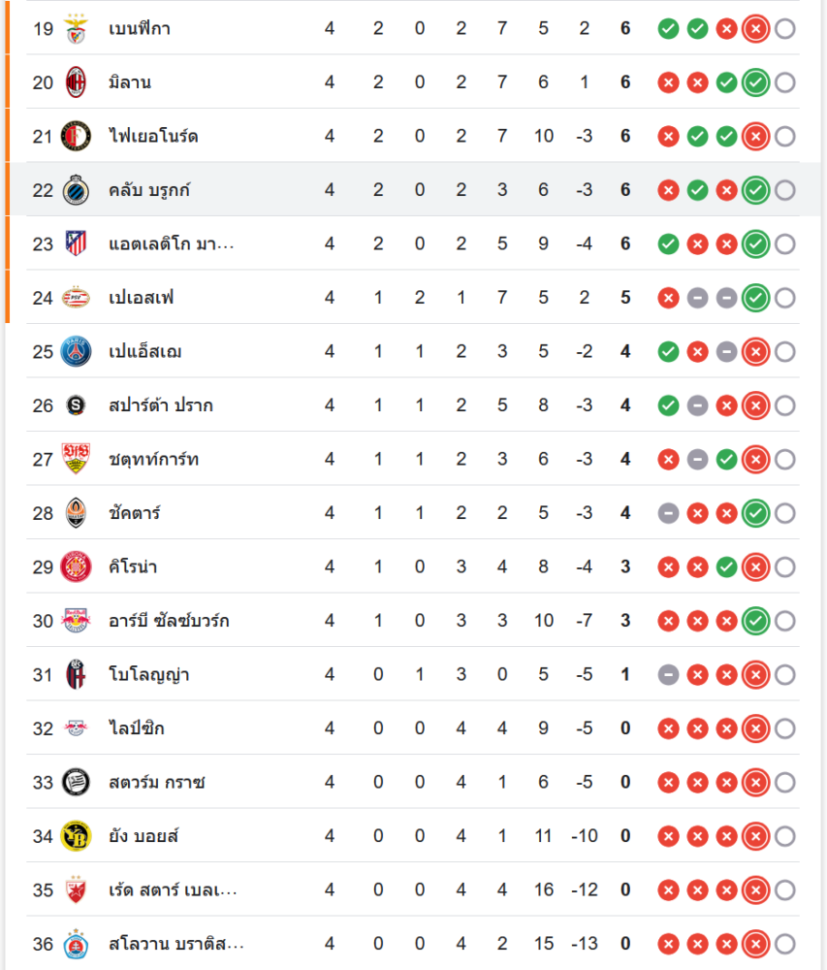
Task: Click the Club Brugge crest icon
Action: click(x=76, y=190)
